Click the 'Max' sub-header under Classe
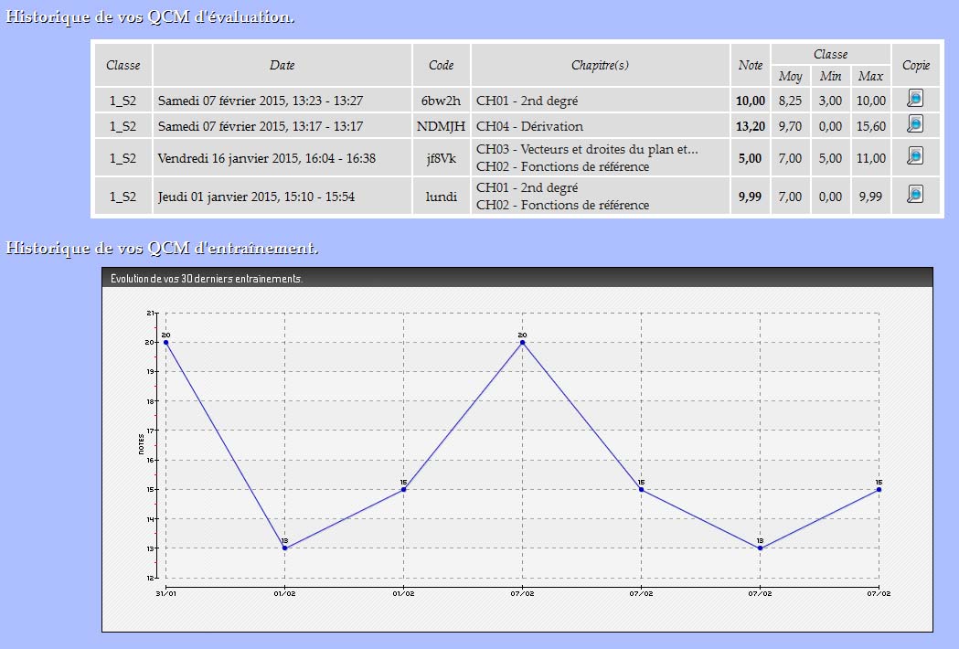 pos(870,76)
